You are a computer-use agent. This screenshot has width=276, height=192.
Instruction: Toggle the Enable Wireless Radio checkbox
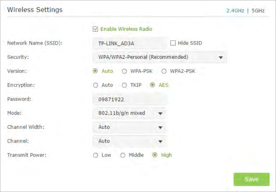(x=95, y=29)
